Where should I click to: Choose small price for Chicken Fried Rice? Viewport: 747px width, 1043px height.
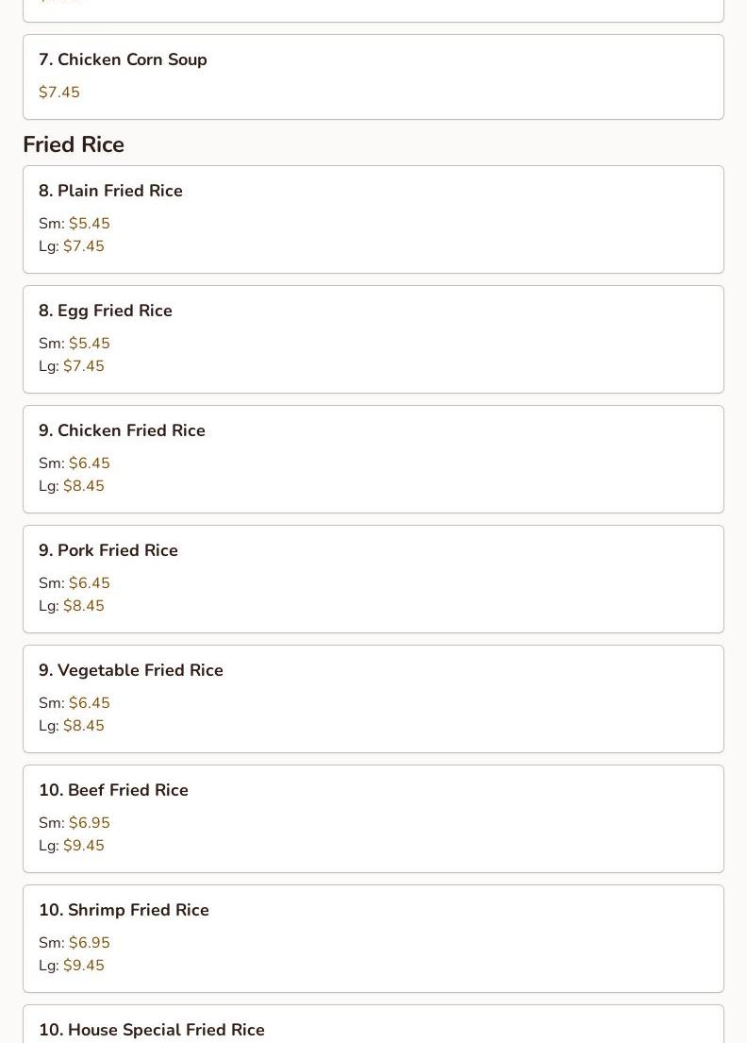[x=89, y=463]
